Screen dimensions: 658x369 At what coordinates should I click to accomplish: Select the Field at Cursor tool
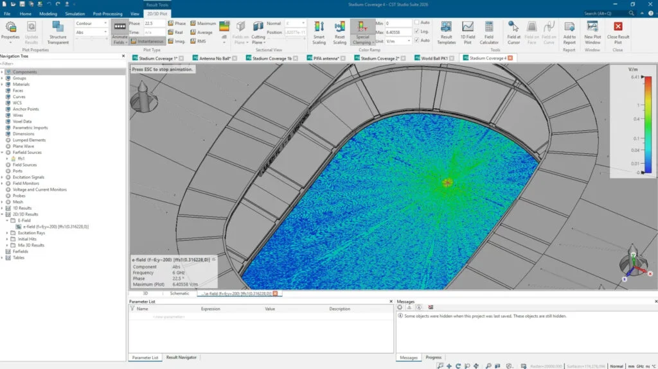coord(513,33)
